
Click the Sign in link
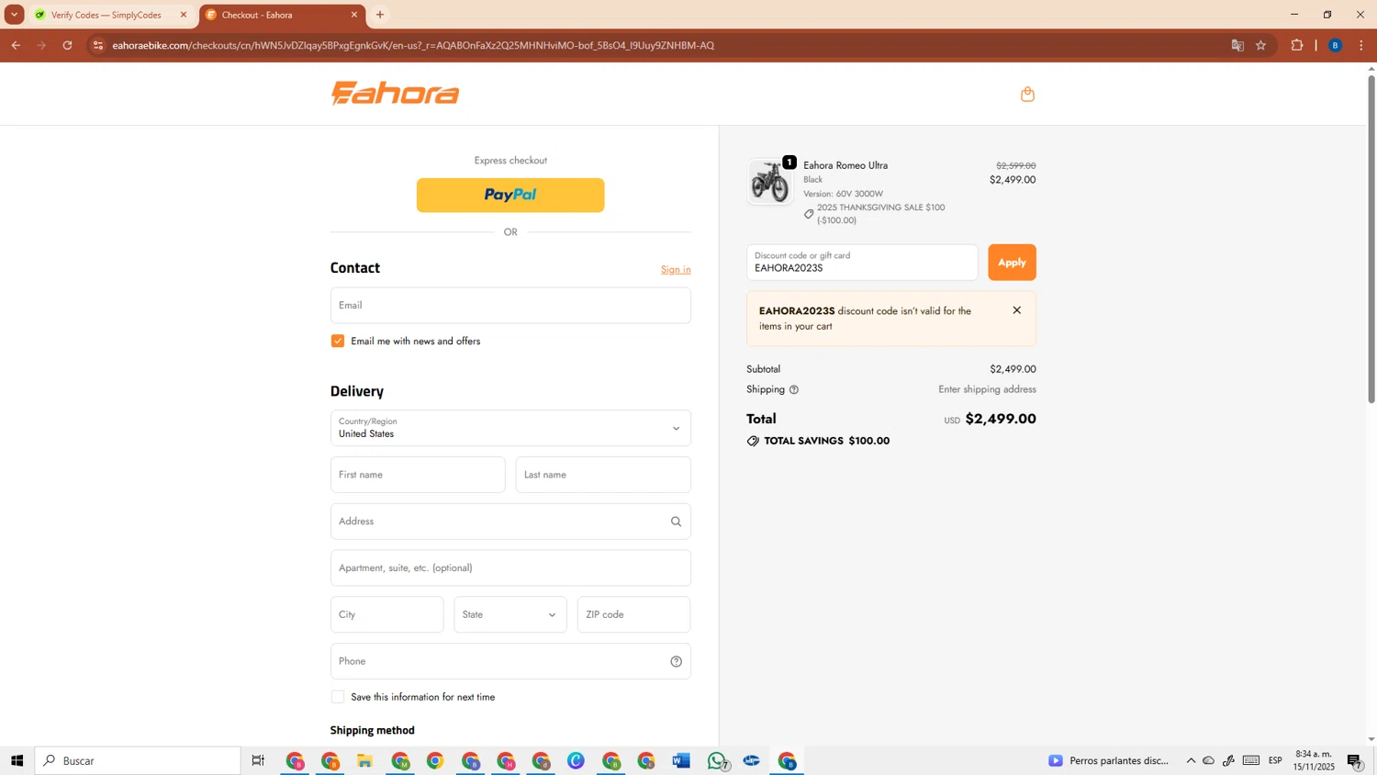(x=676, y=269)
